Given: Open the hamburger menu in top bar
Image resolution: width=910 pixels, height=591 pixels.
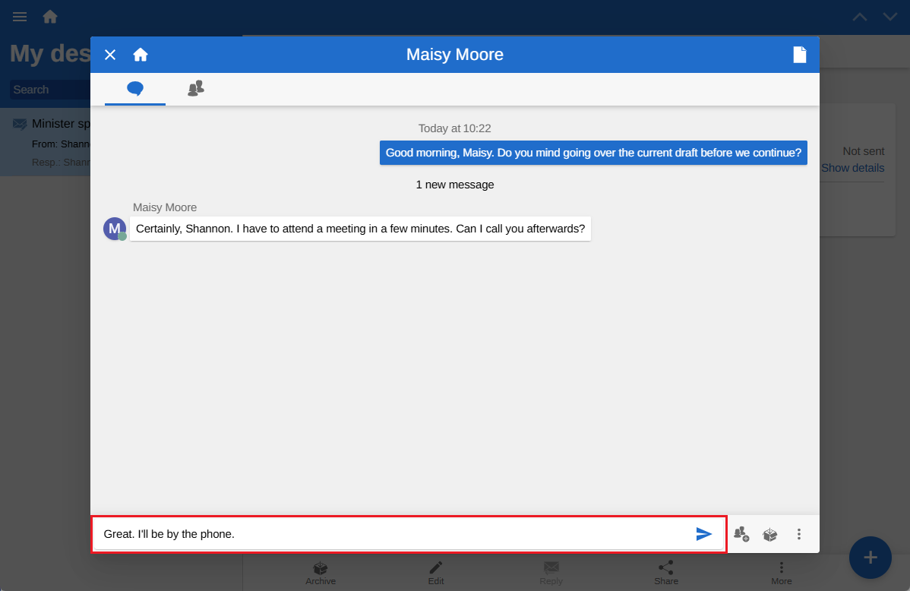Looking at the screenshot, I should [20, 16].
